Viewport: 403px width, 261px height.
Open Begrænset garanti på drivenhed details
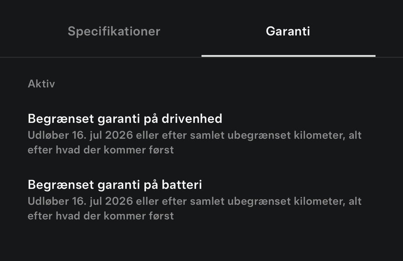pyautogui.click(x=125, y=118)
